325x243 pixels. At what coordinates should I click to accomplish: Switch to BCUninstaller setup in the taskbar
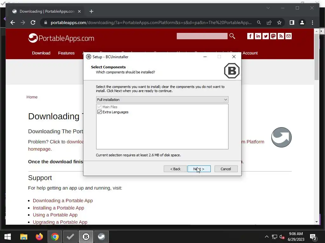tap(86, 237)
